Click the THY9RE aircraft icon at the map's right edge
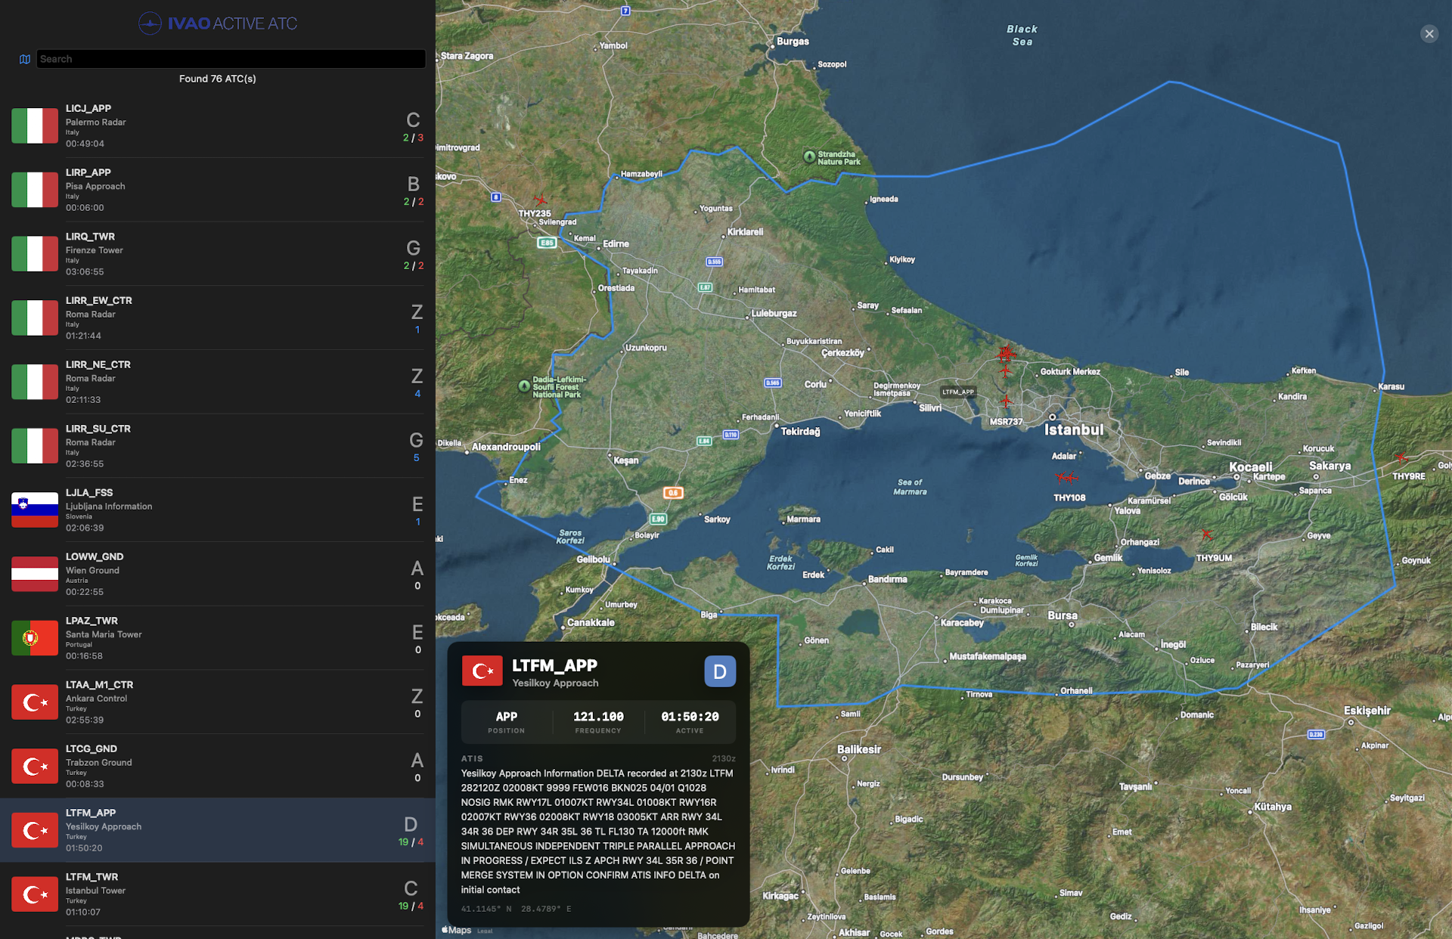The width and height of the screenshot is (1452, 939). pyautogui.click(x=1403, y=457)
